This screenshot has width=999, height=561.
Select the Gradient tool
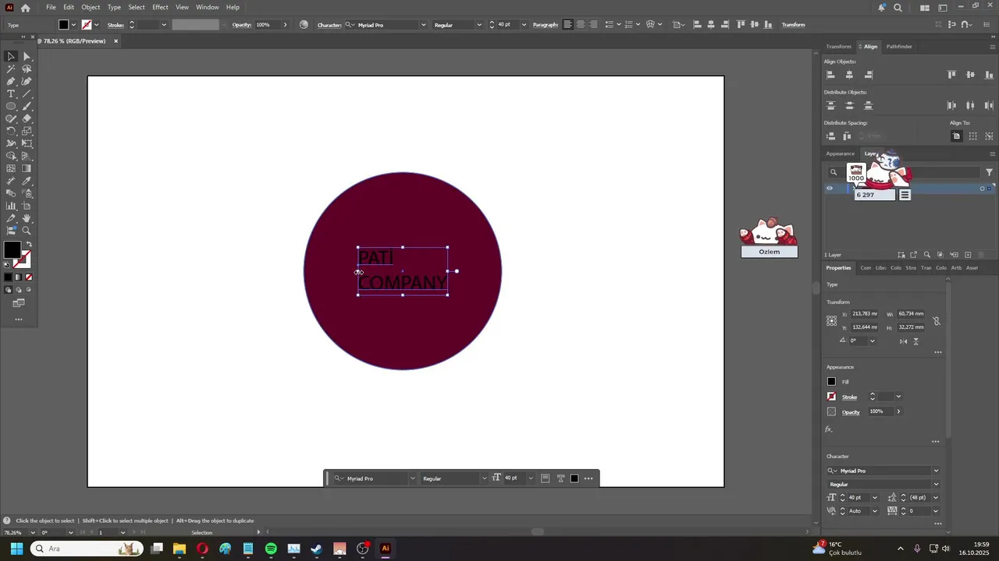(27, 168)
